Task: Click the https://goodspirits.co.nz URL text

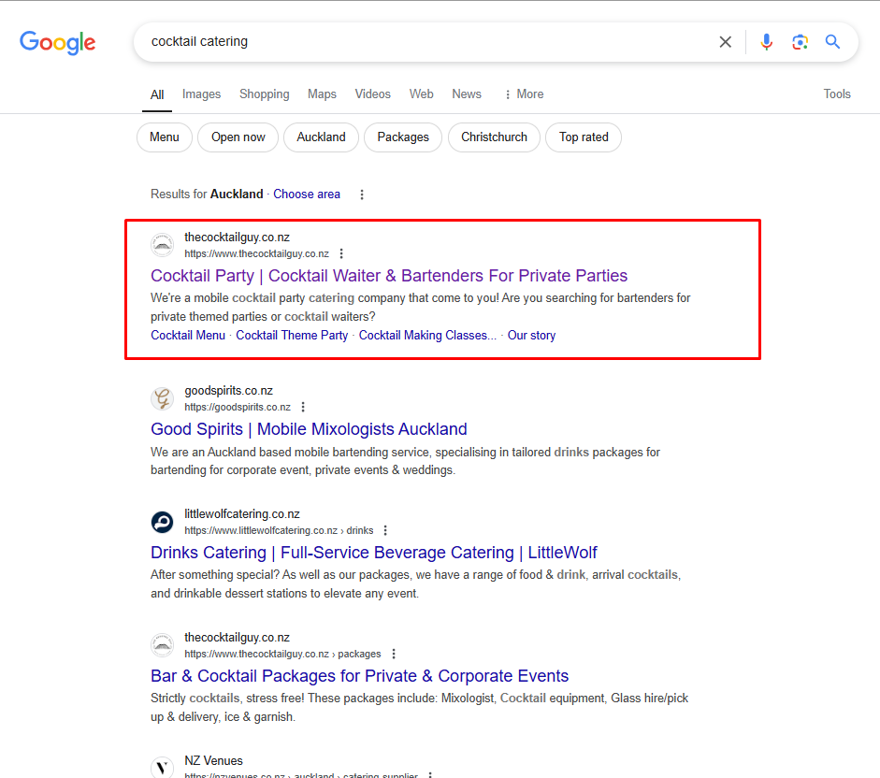Action: click(238, 407)
